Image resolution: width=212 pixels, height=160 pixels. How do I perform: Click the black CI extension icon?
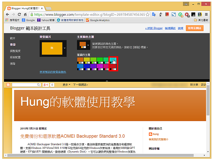coord(193,14)
